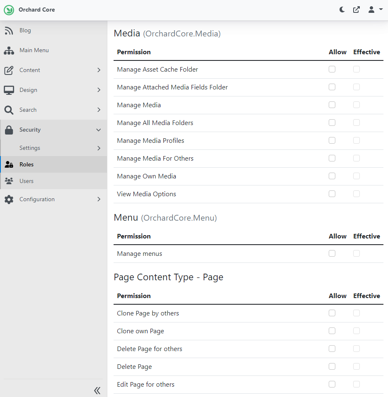This screenshot has height=397, width=388.
Task: Expand the Content menu chevron
Action: (x=99, y=70)
